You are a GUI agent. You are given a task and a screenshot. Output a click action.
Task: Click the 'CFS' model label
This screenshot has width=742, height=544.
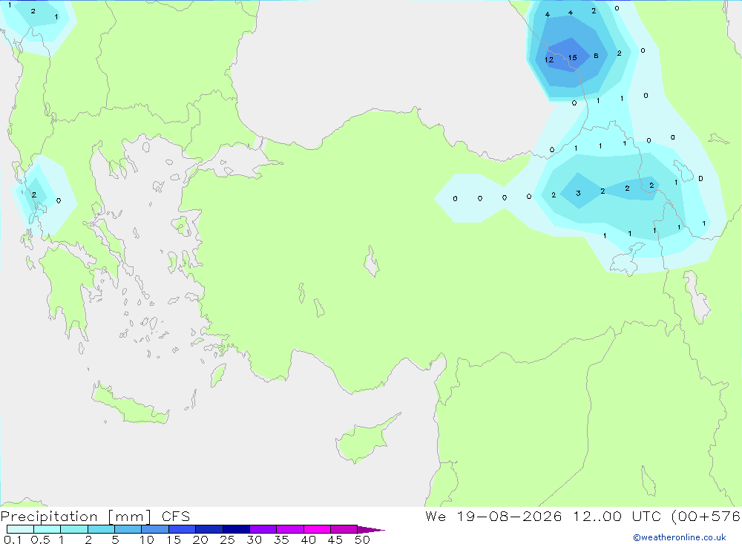(176, 516)
